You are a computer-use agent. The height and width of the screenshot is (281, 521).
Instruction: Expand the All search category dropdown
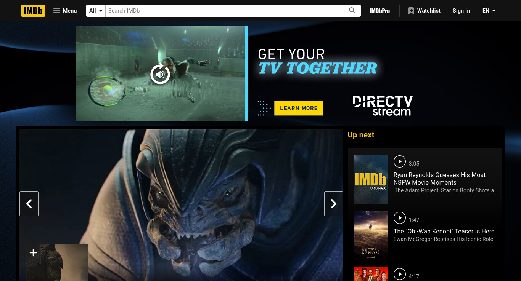tap(96, 11)
